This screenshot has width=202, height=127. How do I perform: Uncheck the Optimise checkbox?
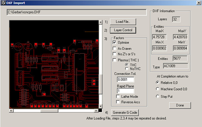114,42
